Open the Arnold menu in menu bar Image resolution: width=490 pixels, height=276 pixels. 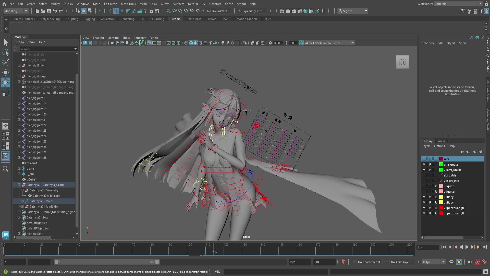[x=241, y=4]
